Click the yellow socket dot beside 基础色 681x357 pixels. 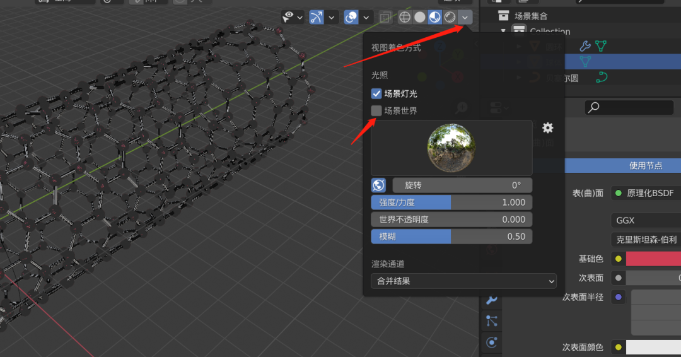point(619,259)
